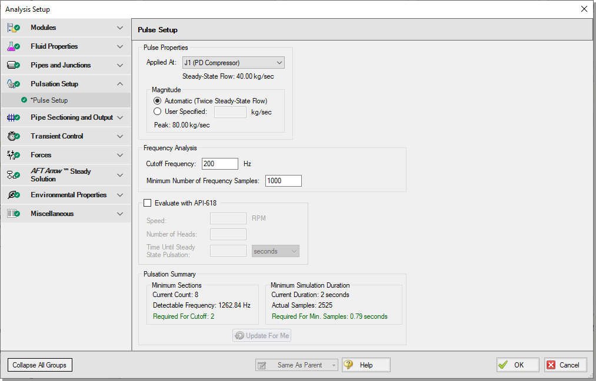Click Actual Samples: 2525 text
The height and width of the screenshot is (381, 596).
pyautogui.click(x=302, y=305)
